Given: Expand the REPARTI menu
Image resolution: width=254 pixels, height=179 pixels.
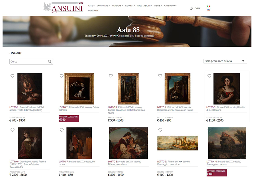Looking at the screenshot, I should [x=130, y=6].
